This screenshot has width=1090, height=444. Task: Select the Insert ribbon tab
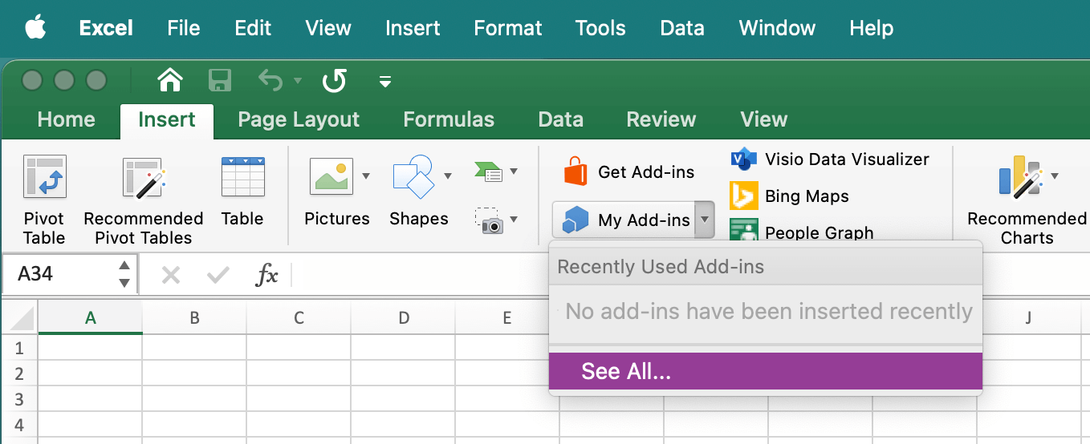click(167, 120)
